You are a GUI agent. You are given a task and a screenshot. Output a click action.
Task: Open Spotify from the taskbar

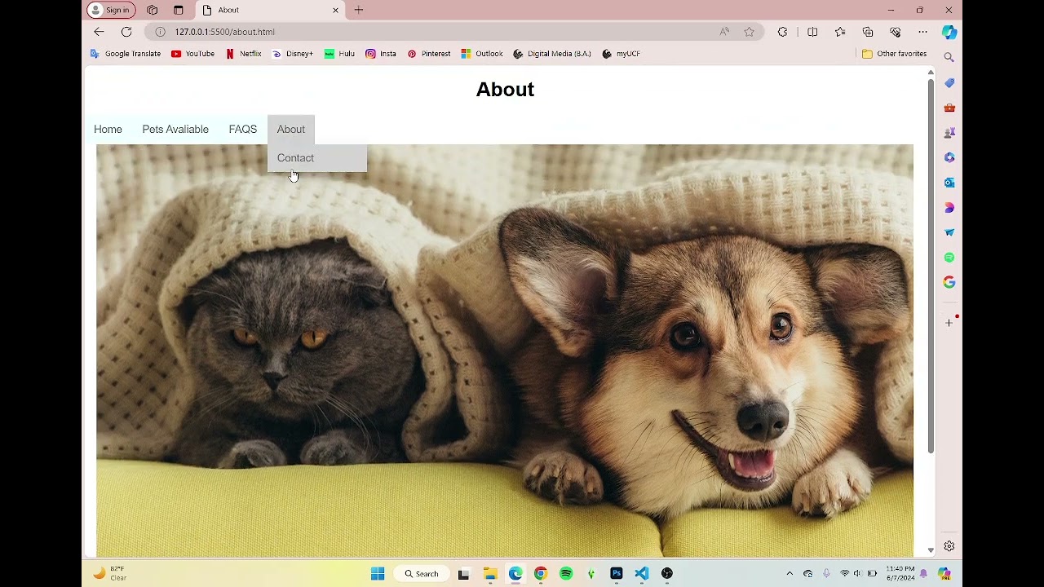click(566, 574)
